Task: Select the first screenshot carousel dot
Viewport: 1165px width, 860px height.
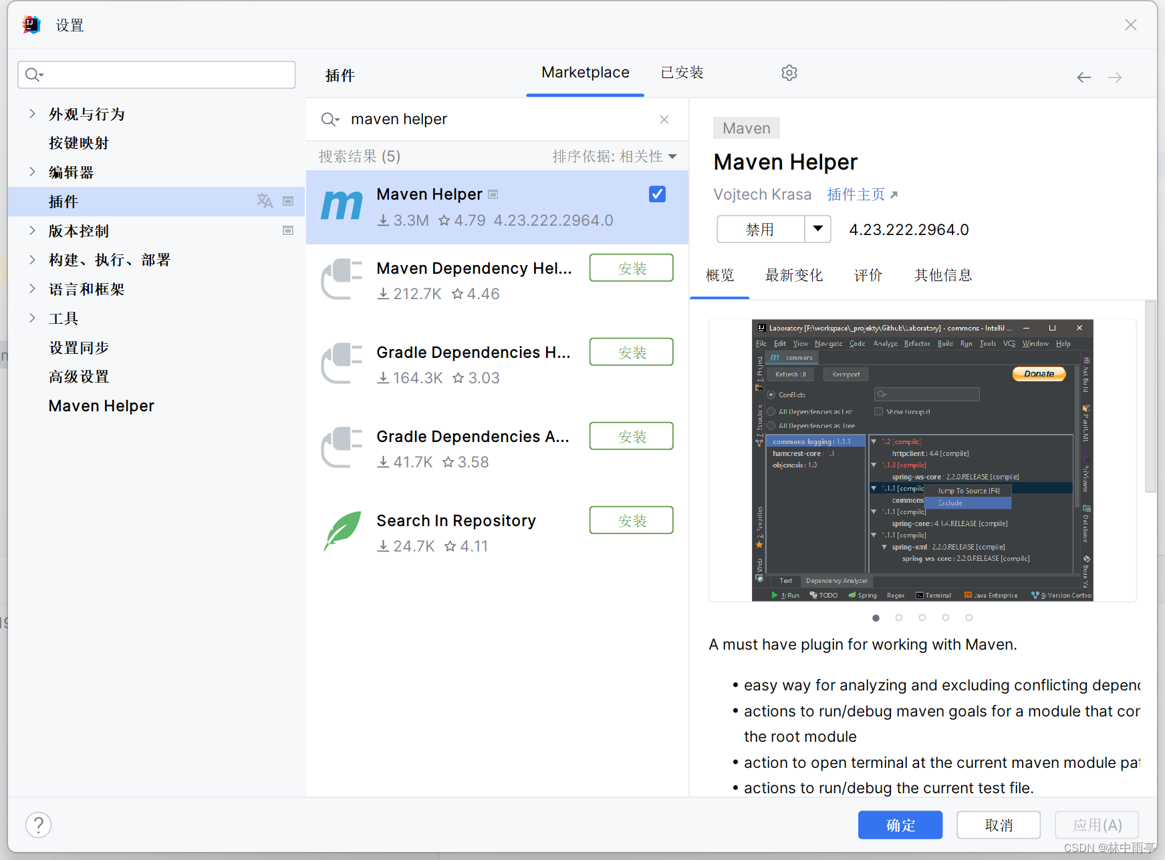Action: (x=876, y=618)
